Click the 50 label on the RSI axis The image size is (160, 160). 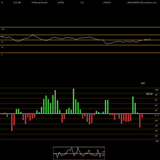(2, 42)
